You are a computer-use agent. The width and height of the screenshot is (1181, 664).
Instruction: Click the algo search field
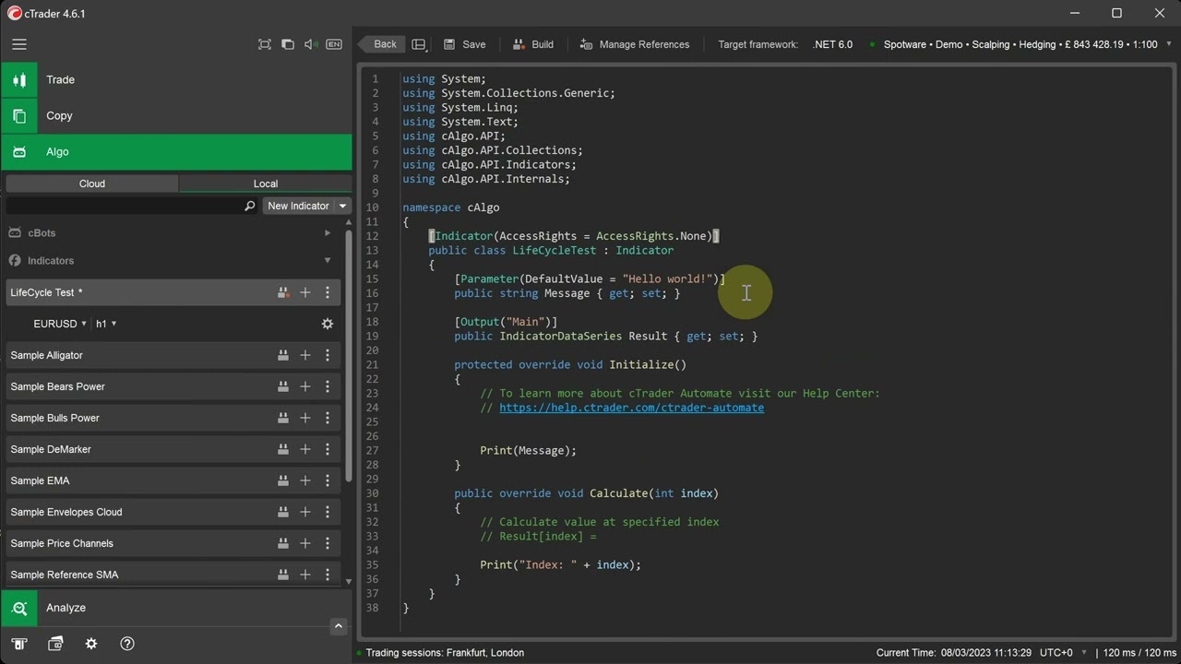(x=125, y=206)
